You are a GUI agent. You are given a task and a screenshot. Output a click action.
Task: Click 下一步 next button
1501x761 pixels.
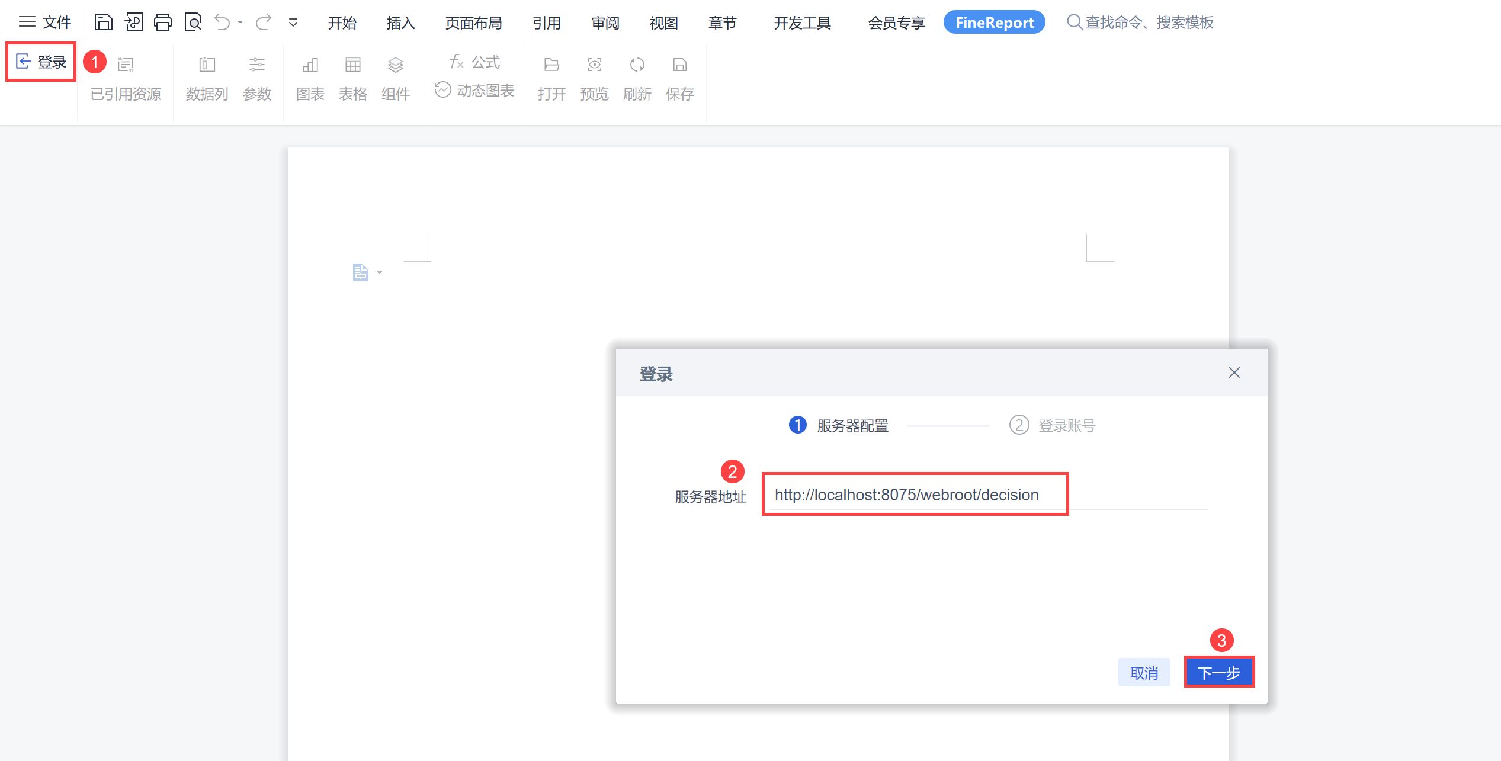pyautogui.click(x=1219, y=673)
